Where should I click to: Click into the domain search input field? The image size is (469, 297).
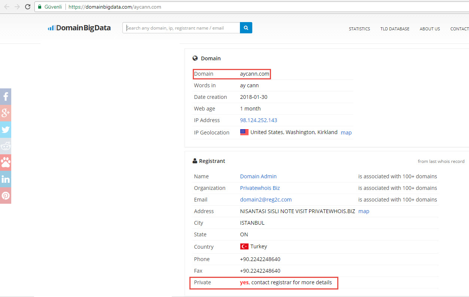(181, 28)
